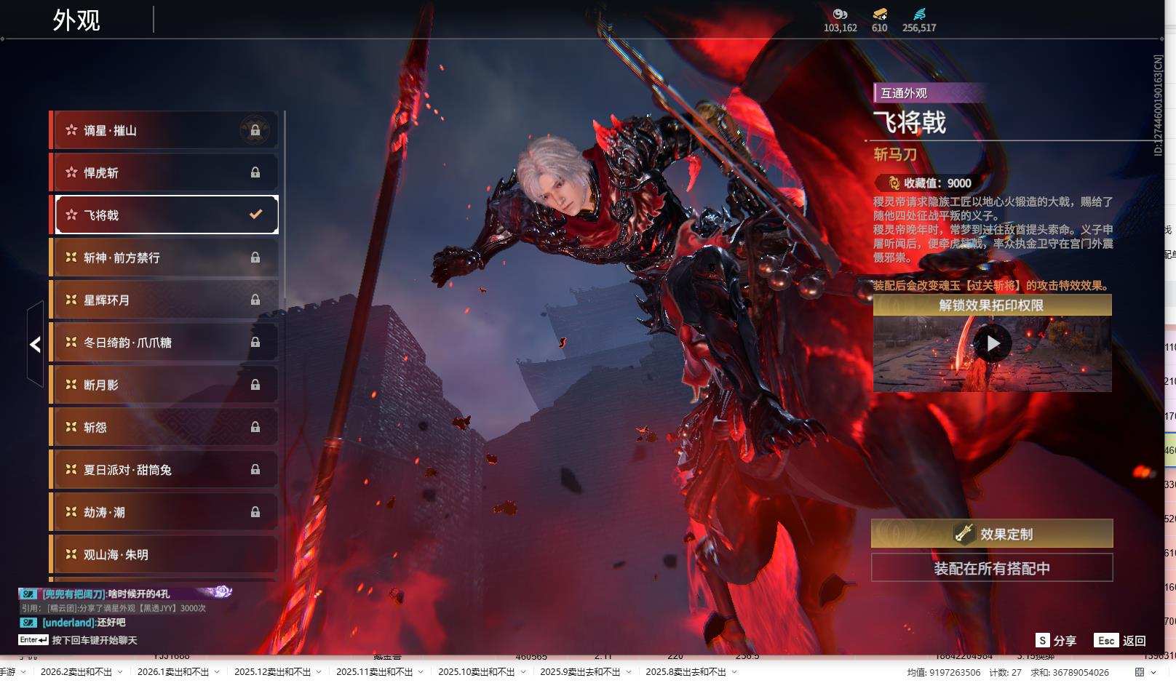Click the gold rarity icon beside 观山海·朱明
The image size is (1176, 683).
71,554
